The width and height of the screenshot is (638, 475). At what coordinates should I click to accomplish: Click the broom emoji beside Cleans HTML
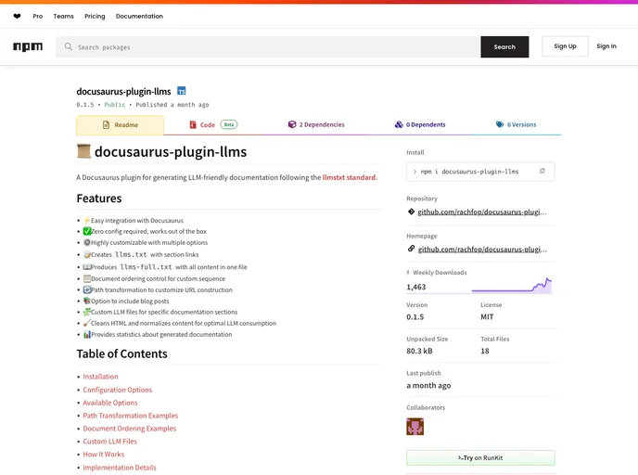tap(86, 323)
